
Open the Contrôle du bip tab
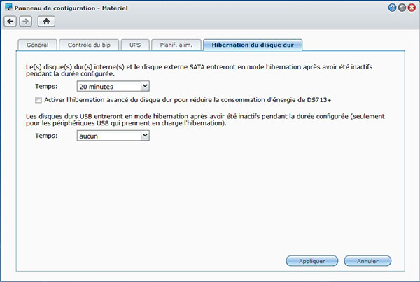tap(89, 45)
